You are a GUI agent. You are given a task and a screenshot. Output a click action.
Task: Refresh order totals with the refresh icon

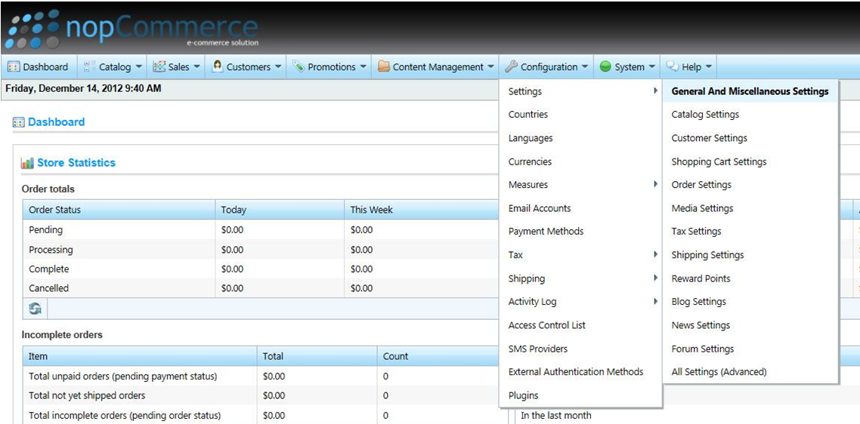[35, 309]
